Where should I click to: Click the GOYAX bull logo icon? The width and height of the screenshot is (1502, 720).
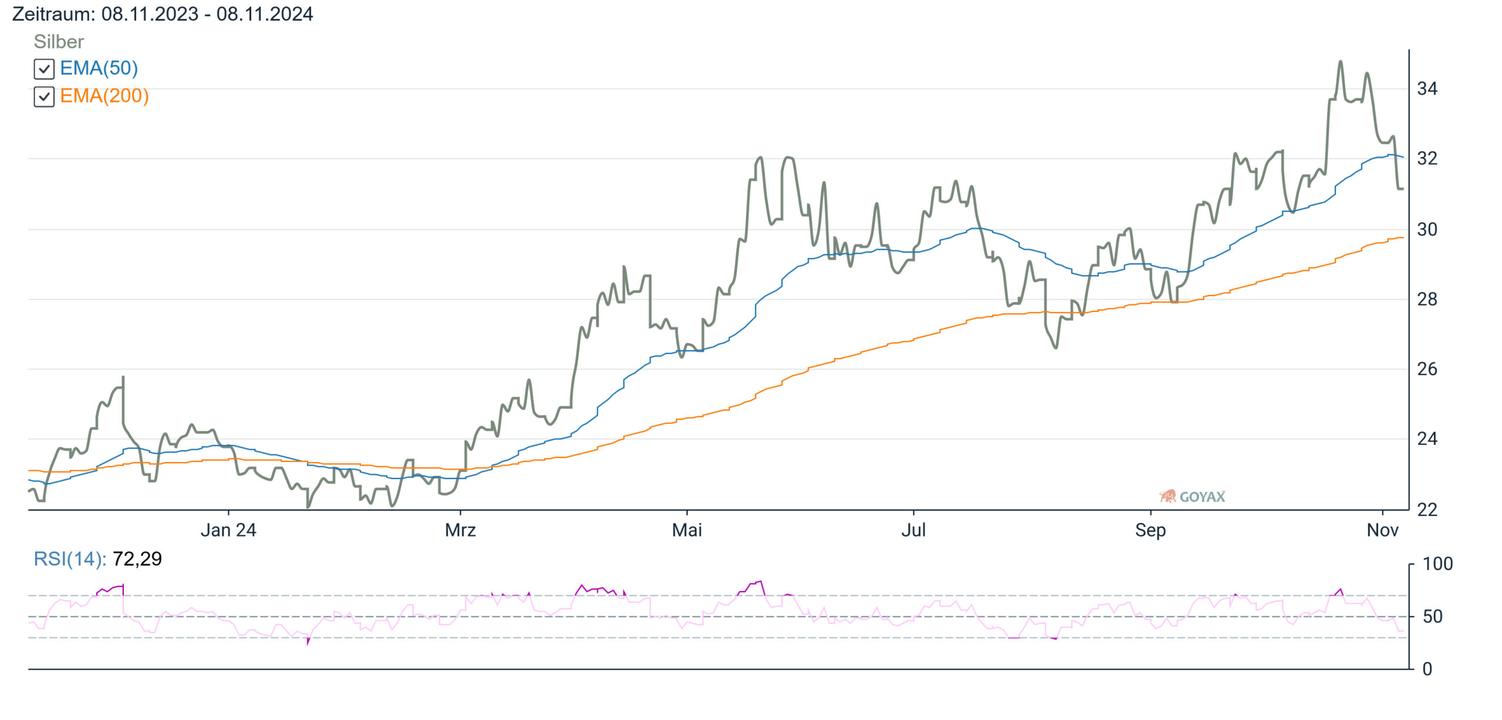pyautogui.click(x=1168, y=497)
